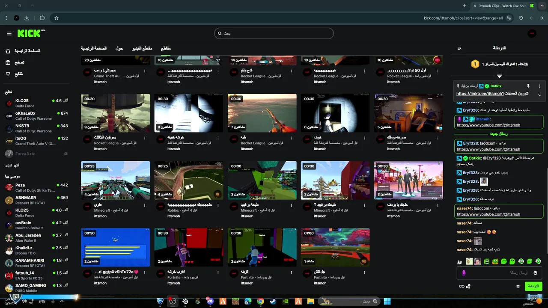Open Discord from the taskbar
The image size is (548, 308).
point(210,301)
